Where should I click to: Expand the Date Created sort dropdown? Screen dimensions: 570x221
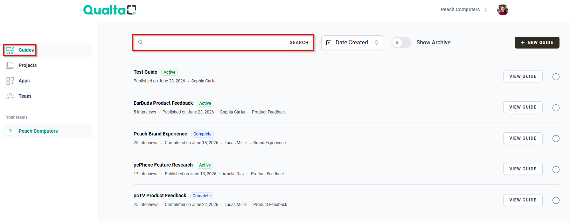coord(352,43)
